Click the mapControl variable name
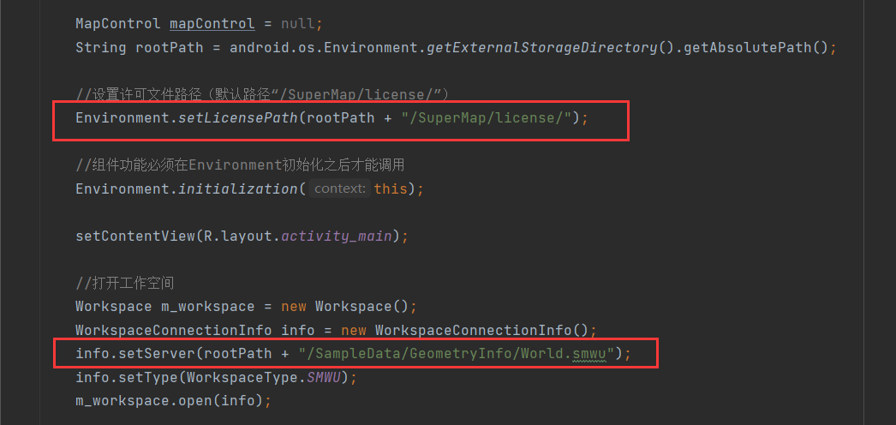This screenshot has width=896, height=425. click(212, 24)
